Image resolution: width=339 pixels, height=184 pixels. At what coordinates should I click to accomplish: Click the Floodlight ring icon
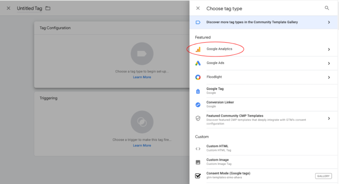point(198,77)
